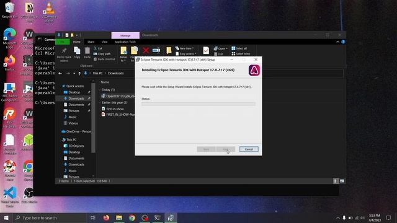Click This PC in the address bar
397x223 pixels.
click(97, 73)
